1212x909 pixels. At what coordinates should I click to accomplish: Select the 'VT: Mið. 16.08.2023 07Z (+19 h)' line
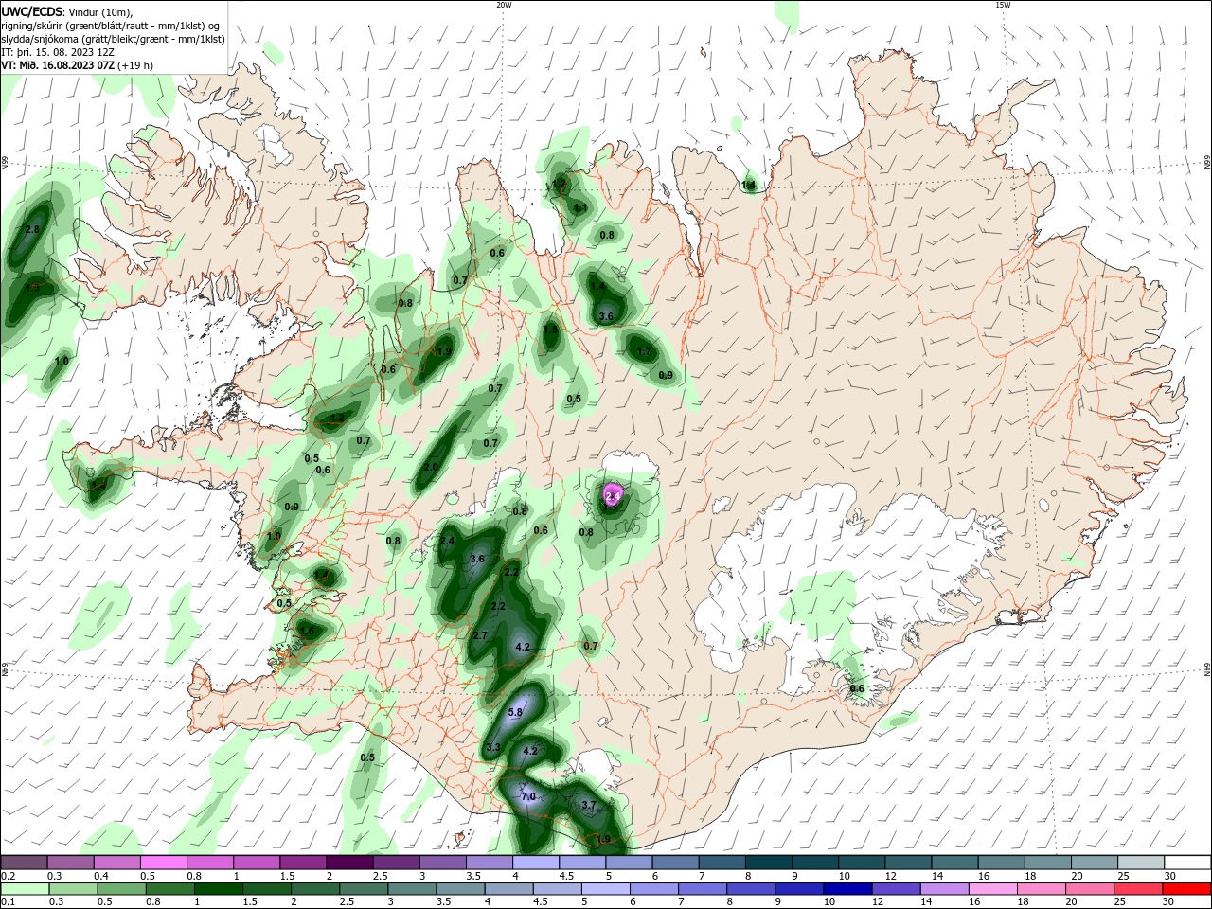pyautogui.click(x=78, y=65)
